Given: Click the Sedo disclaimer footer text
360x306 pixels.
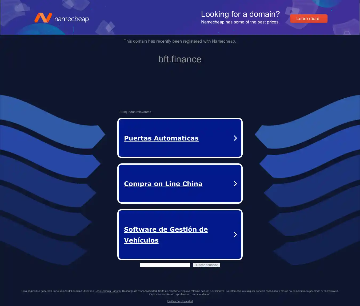Looking at the screenshot, I should click(180, 293).
